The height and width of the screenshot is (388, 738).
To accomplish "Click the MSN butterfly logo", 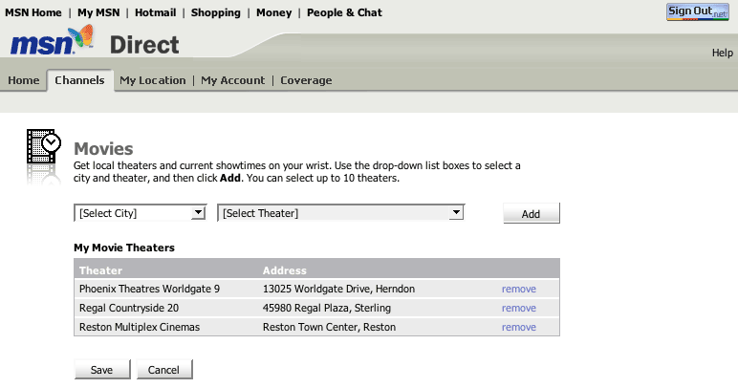I will 52,40.
